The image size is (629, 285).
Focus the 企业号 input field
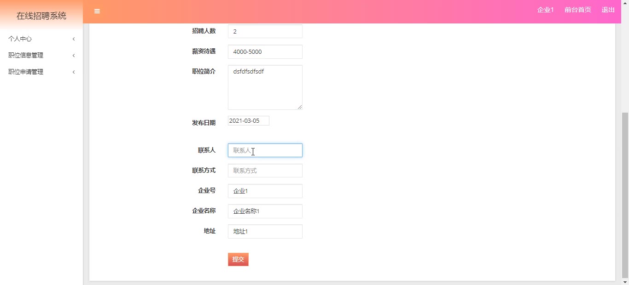tap(265, 191)
